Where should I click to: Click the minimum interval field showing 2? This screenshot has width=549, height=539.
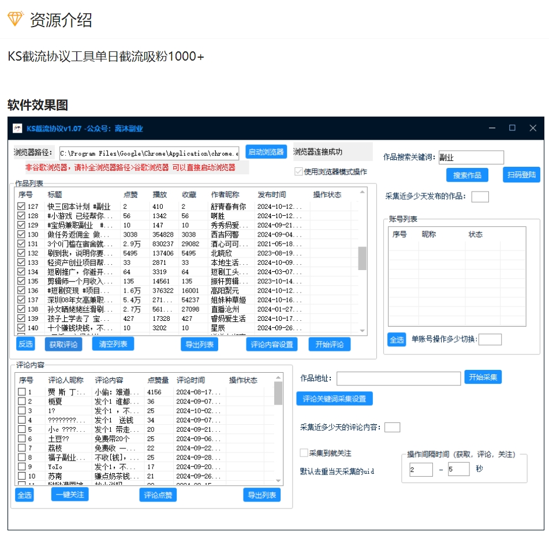tap(421, 469)
